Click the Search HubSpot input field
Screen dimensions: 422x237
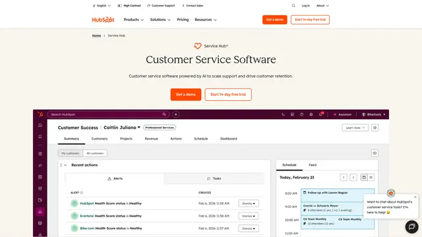coord(108,115)
